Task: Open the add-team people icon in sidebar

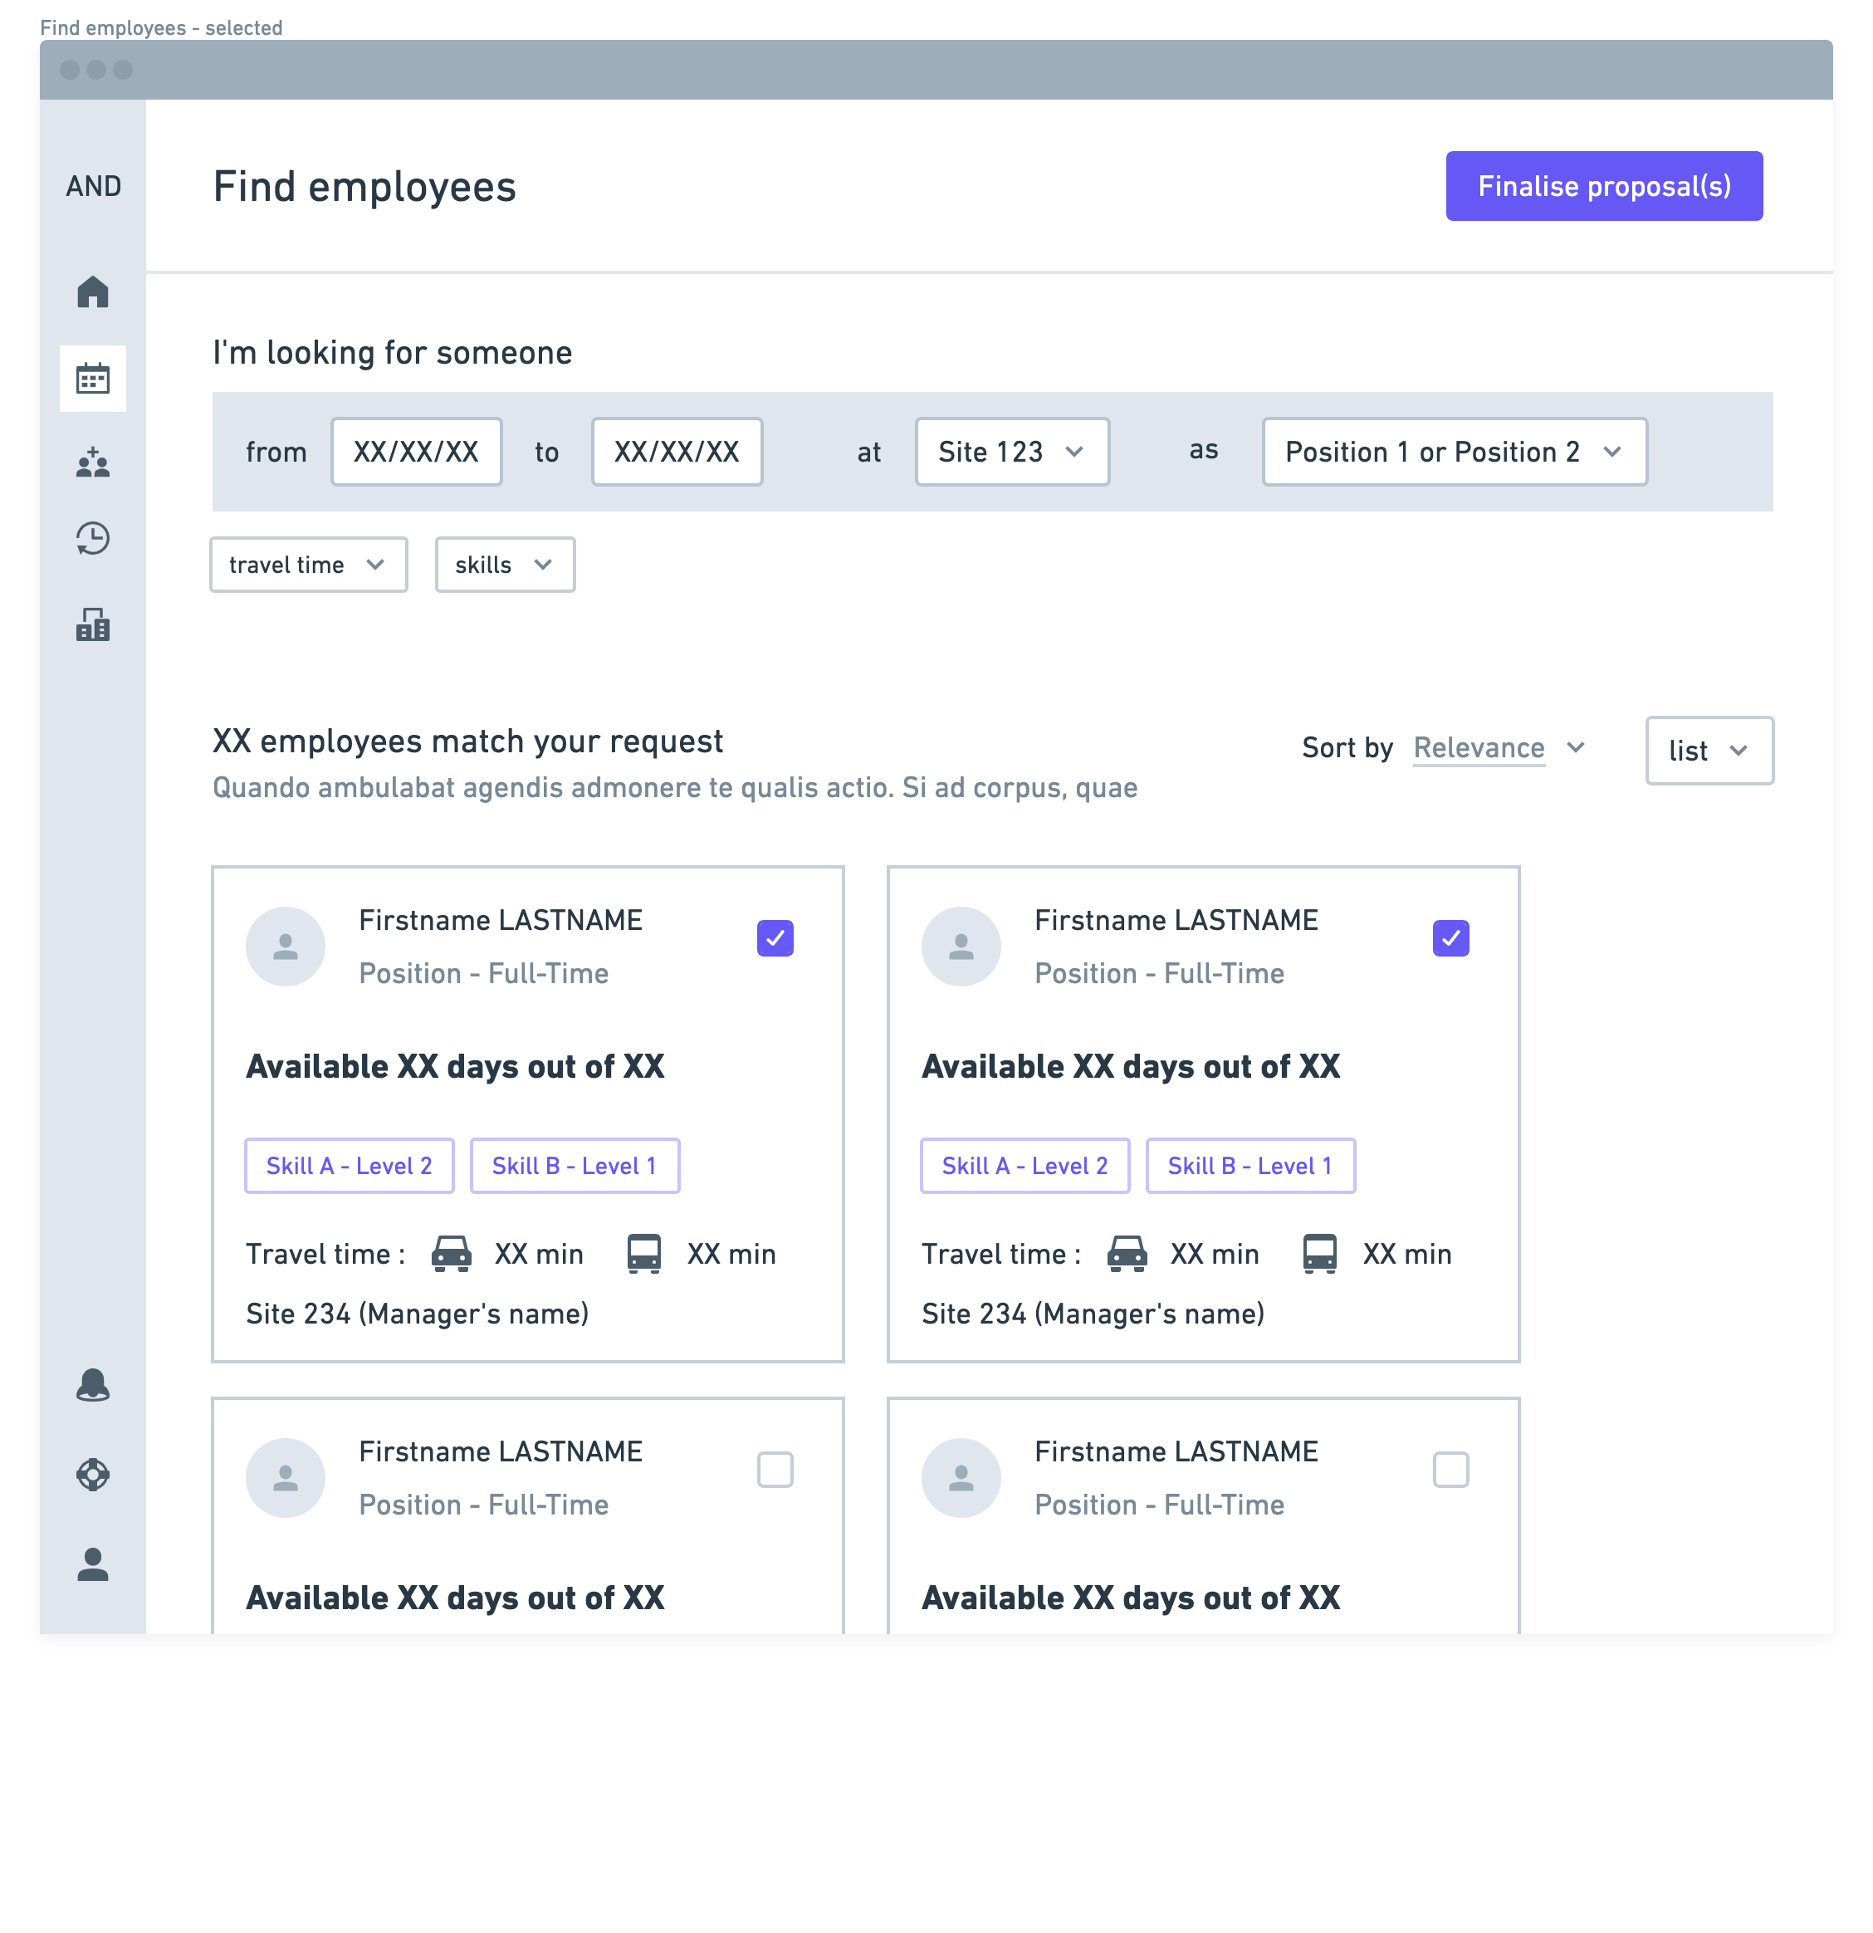Action: (x=93, y=462)
